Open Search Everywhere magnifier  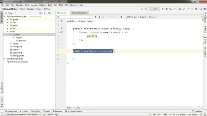tap(201, 9)
